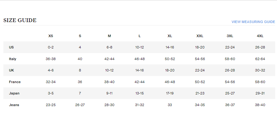Click Jeans size 33 cell

click(x=170, y=105)
